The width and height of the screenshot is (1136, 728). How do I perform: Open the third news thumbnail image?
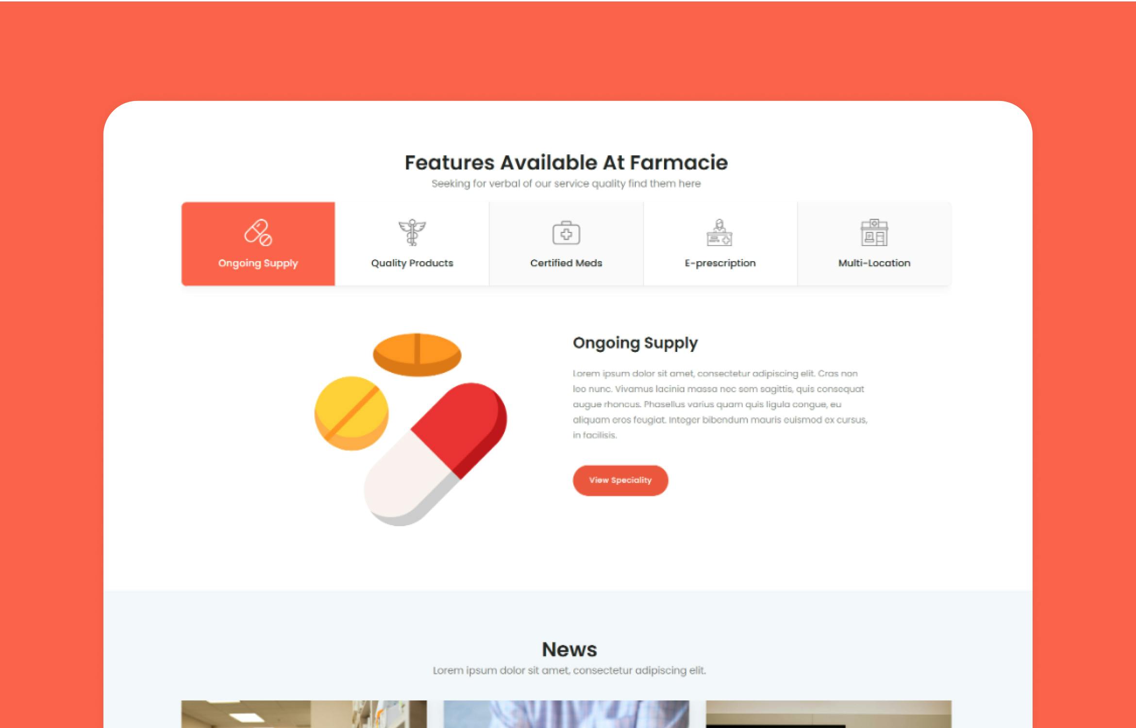pyautogui.click(x=829, y=714)
